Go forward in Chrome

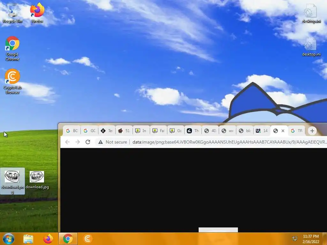pos(78,142)
